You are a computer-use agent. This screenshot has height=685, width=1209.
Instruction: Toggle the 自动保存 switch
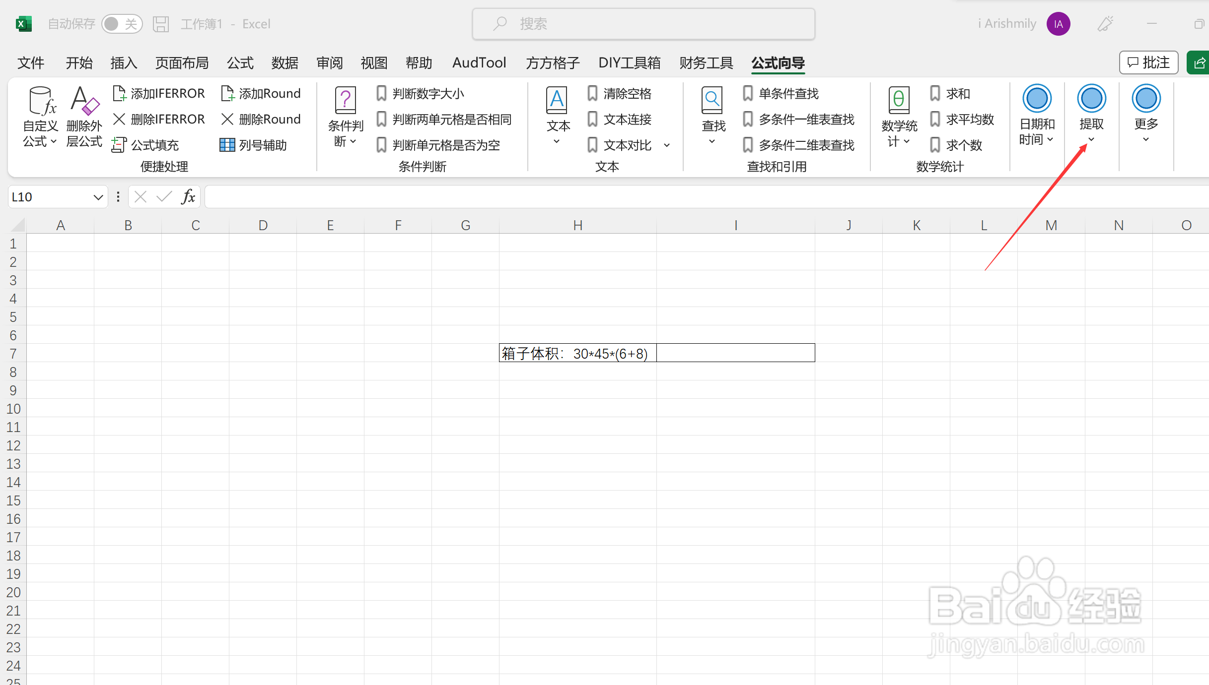(x=122, y=24)
